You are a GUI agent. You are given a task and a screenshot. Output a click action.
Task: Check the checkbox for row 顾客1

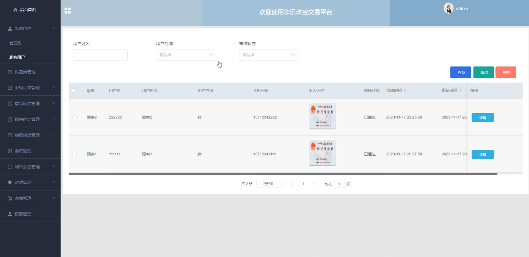pyautogui.click(x=75, y=154)
